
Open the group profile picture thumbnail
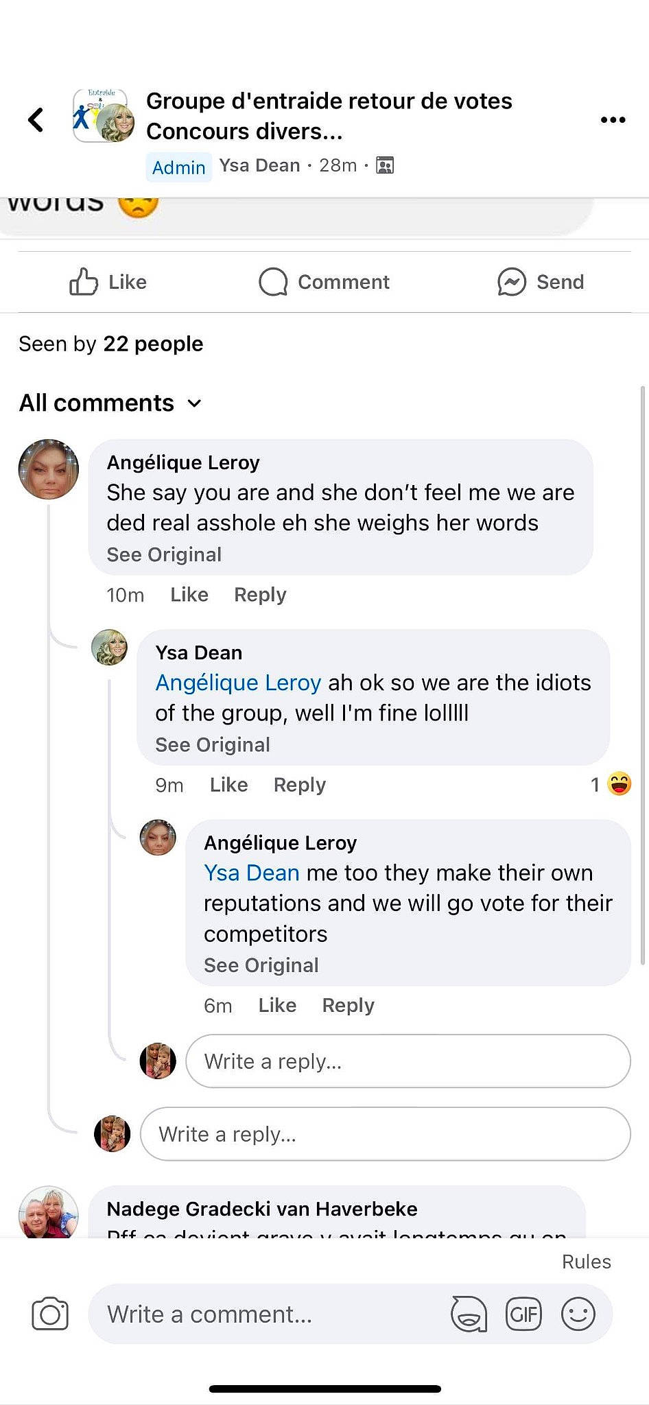(x=104, y=115)
